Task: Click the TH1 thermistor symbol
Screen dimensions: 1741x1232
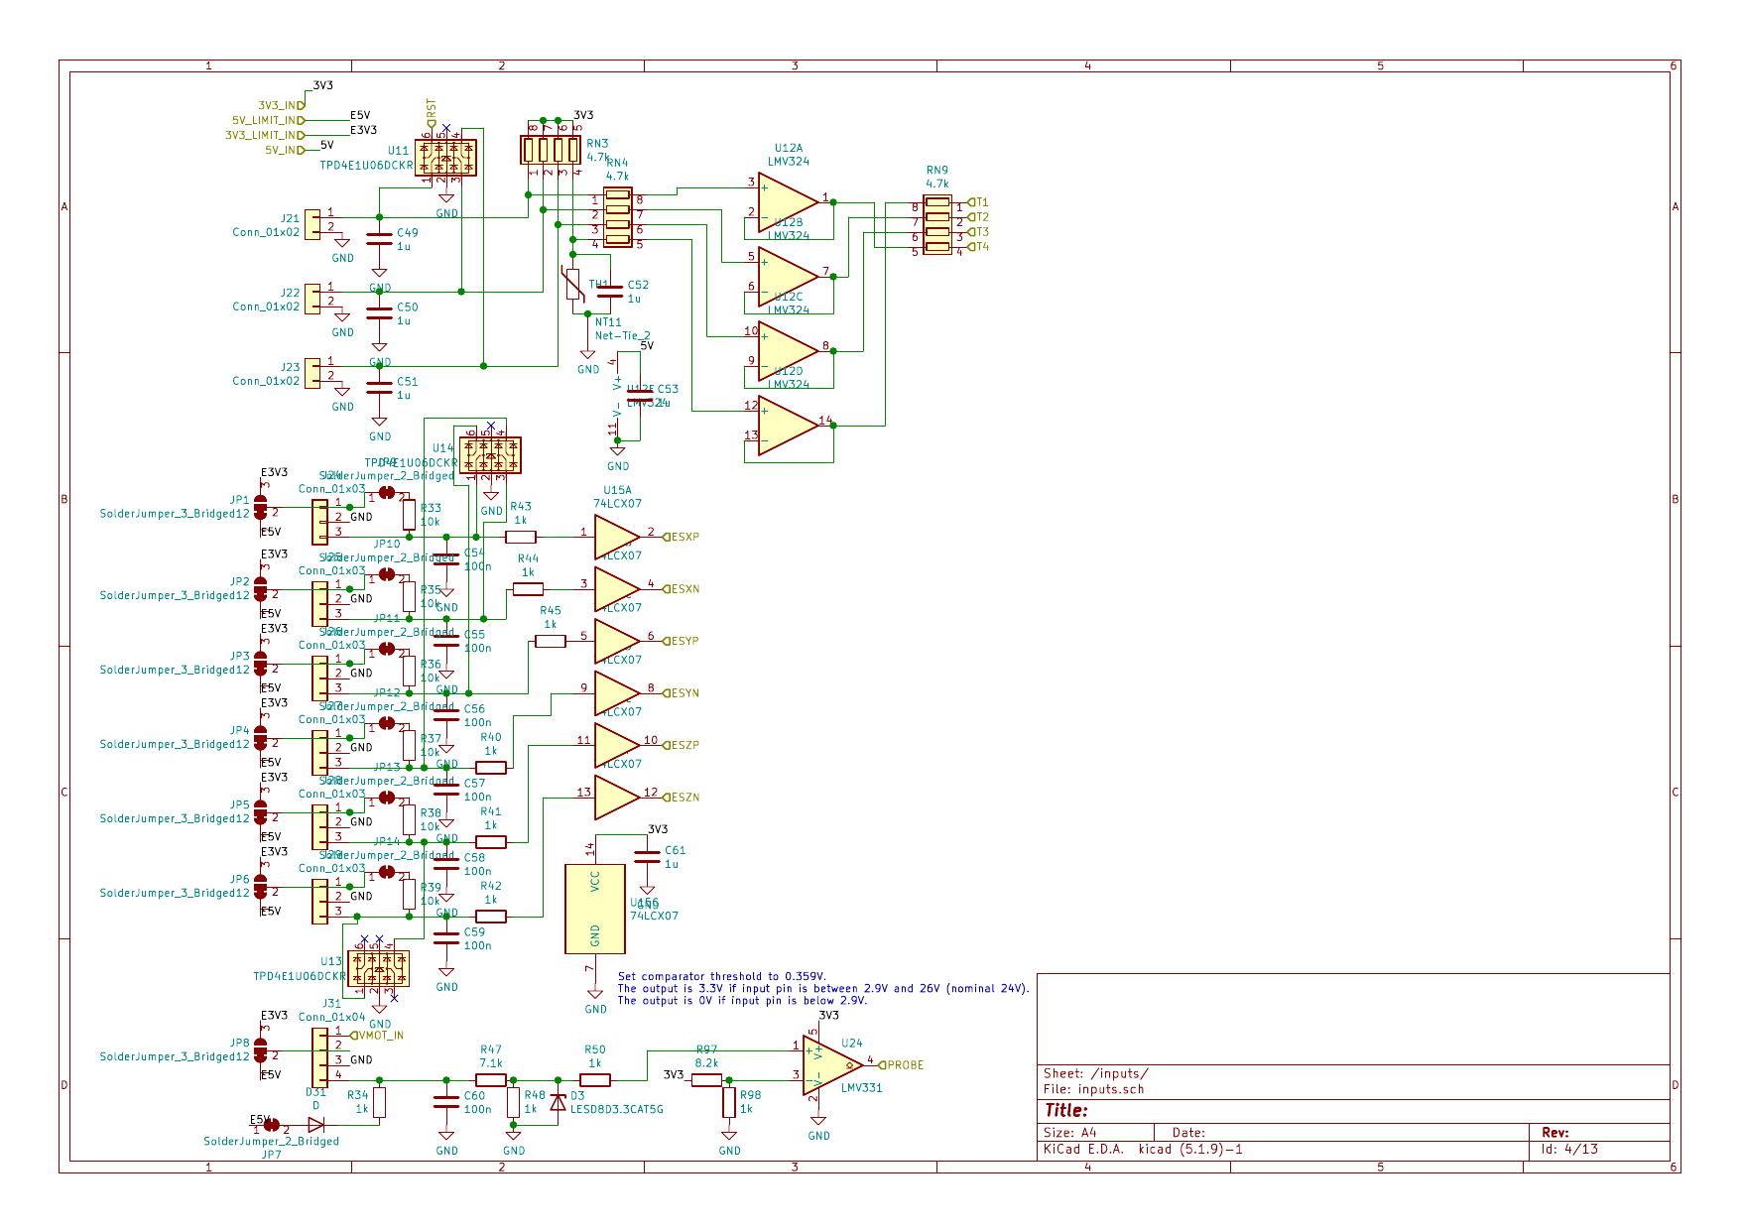Action: [x=572, y=284]
